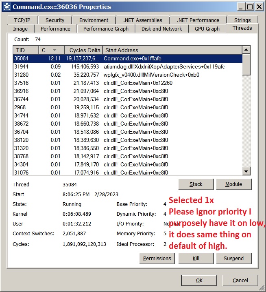The height and width of the screenshot is (292, 266).
Task: Switch to the Security tab
Action: (55, 20)
